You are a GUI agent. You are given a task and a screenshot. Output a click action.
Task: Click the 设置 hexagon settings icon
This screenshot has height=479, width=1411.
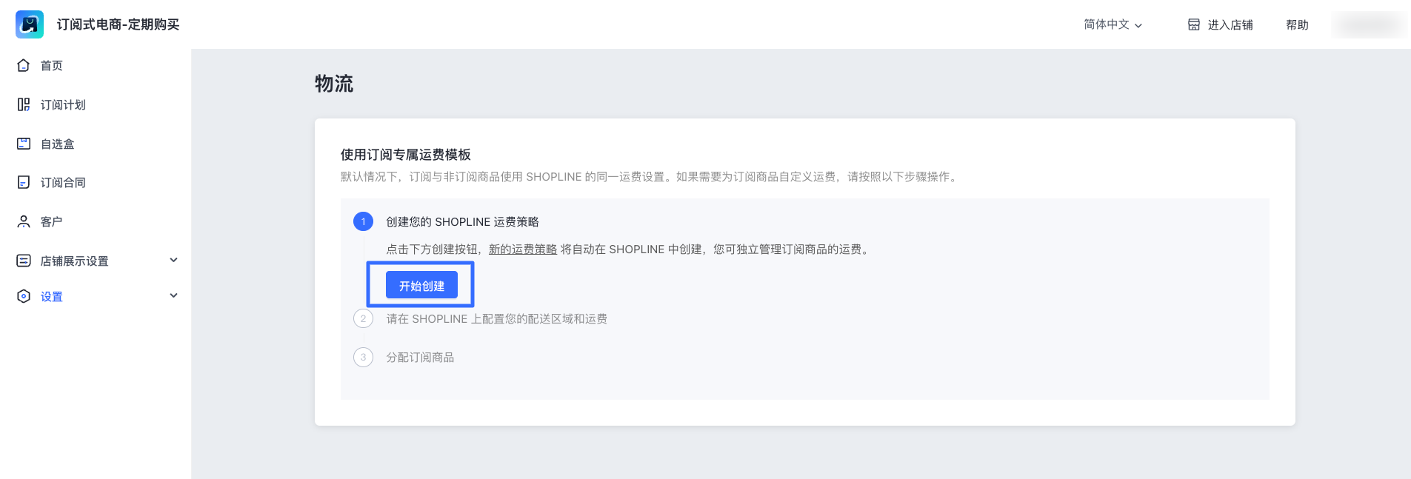(x=24, y=296)
